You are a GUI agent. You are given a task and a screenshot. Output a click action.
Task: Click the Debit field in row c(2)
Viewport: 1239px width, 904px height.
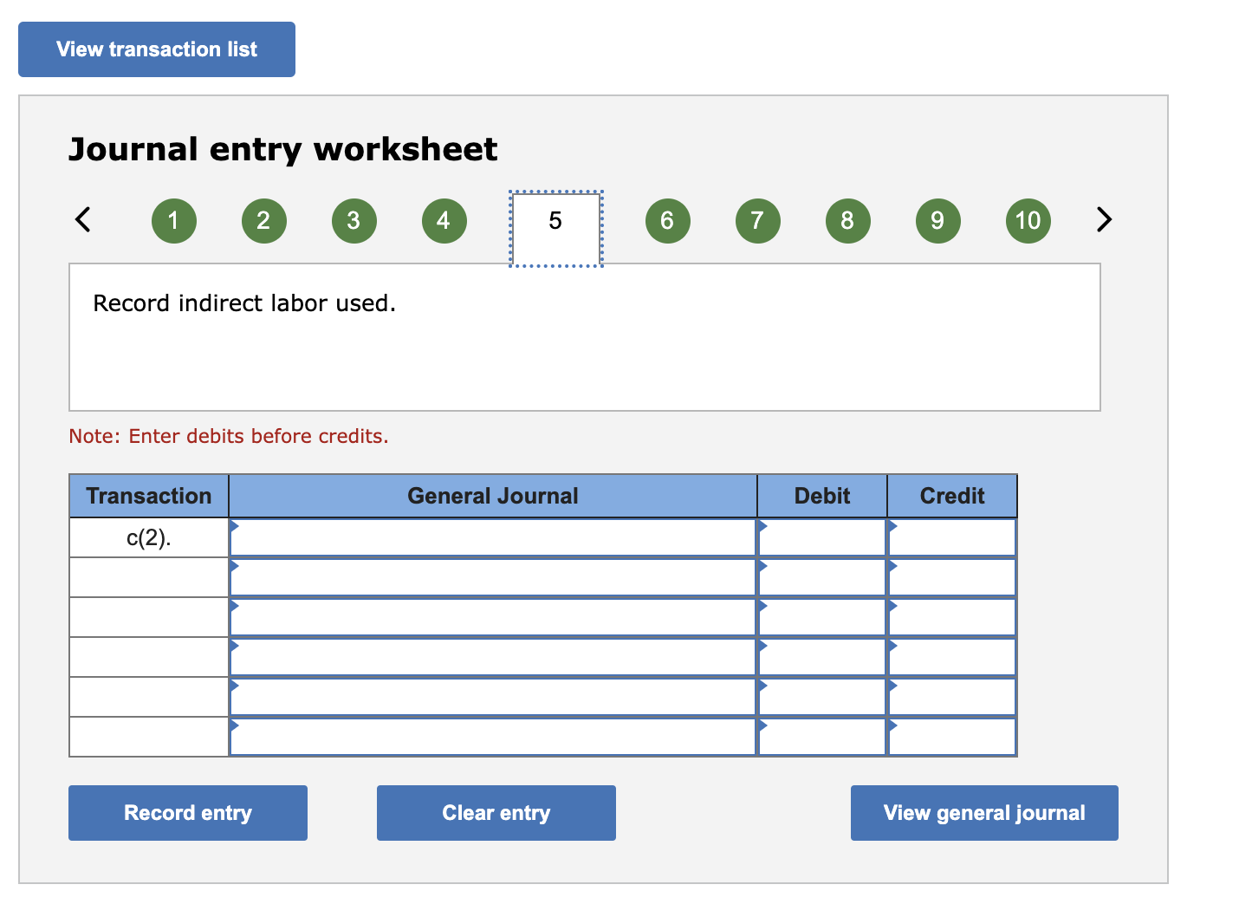click(x=821, y=537)
